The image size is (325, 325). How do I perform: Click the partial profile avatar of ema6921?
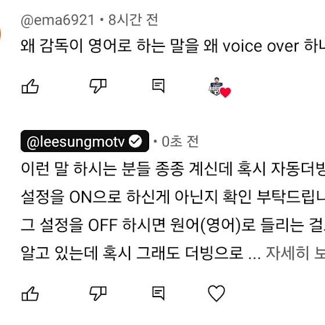click(1, 34)
